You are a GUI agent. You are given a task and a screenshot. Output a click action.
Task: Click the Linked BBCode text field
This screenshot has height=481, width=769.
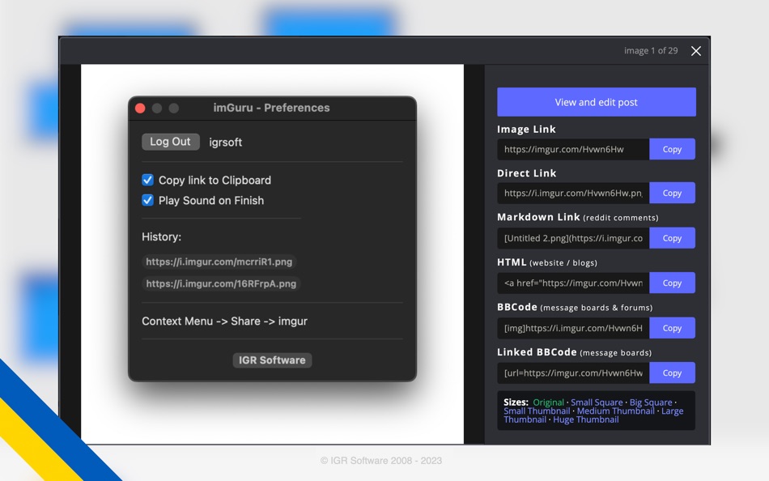[573, 372]
